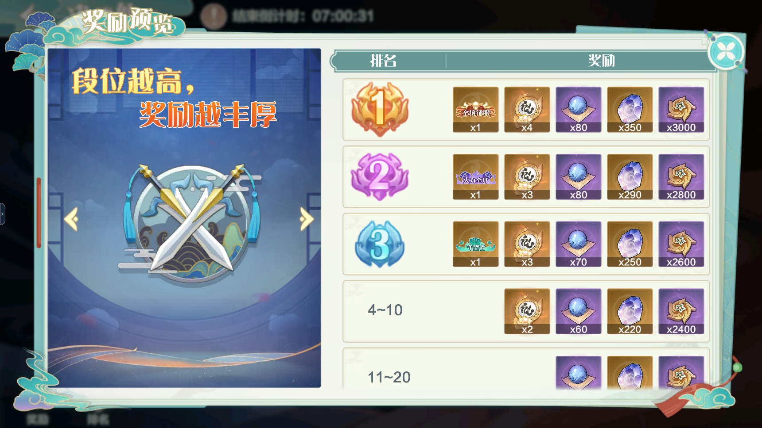Select rank 1 blue orb reward x80

(578, 109)
